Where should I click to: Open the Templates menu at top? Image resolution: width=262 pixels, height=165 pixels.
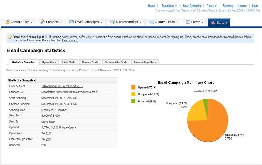(x=169, y=6)
